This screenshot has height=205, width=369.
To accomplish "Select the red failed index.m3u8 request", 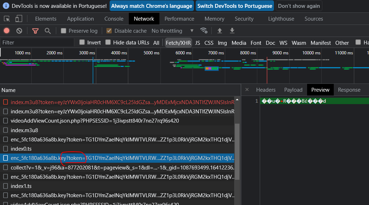I will [117, 102].
